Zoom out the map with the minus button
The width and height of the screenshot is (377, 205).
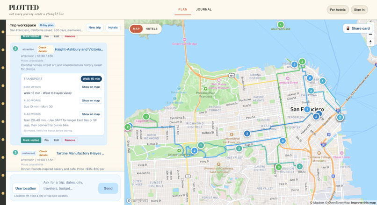370,35
